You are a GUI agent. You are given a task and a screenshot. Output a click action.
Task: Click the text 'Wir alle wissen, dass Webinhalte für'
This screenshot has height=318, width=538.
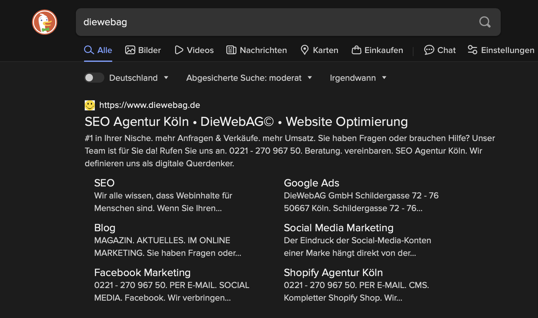[163, 196]
